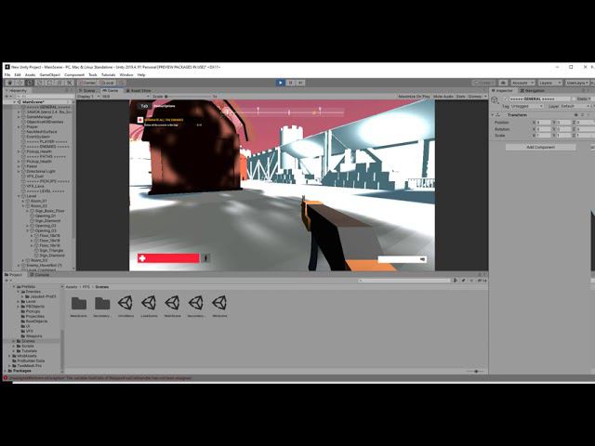Open the File menu
This screenshot has height=446, width=595.
click(x=7, y=74)
